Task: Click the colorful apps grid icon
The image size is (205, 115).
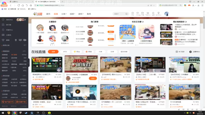Action: (185, 5)
